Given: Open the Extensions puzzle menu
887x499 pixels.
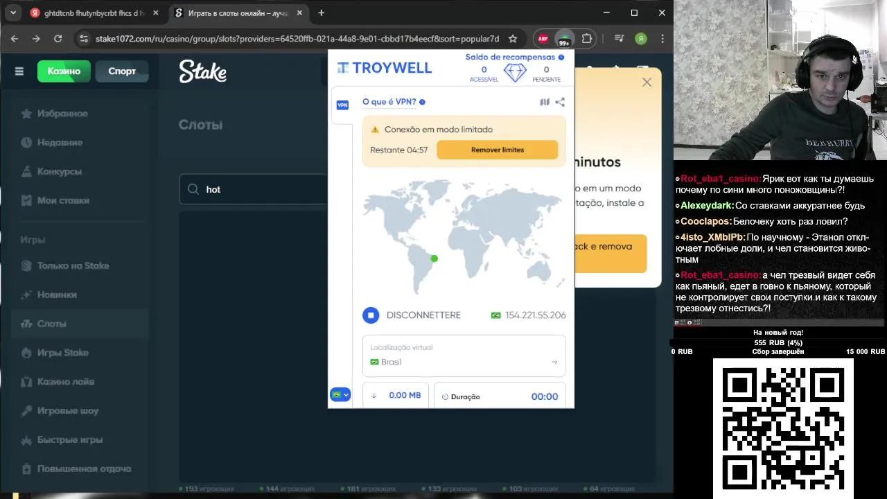Looking at the screenshot, I should (x=587, y=39).
